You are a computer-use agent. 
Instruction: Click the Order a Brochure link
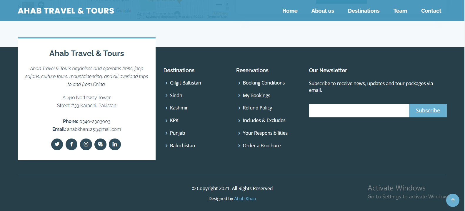(x=261, y=146)
